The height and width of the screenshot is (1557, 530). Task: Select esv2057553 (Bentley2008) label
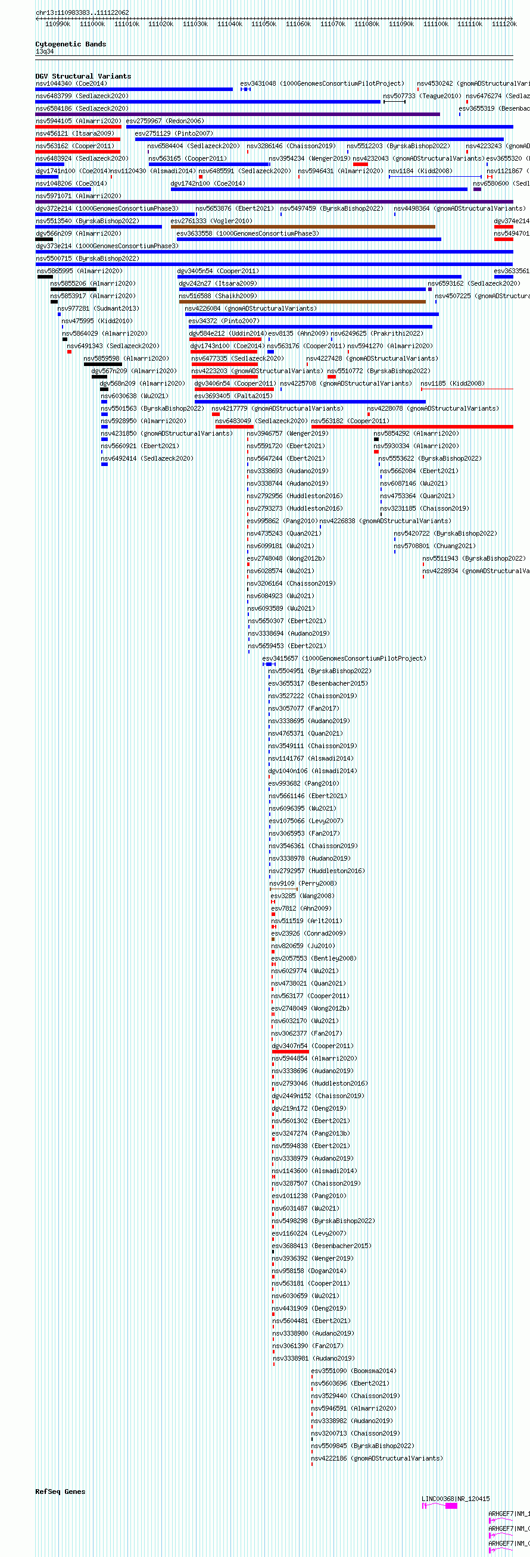314,959
